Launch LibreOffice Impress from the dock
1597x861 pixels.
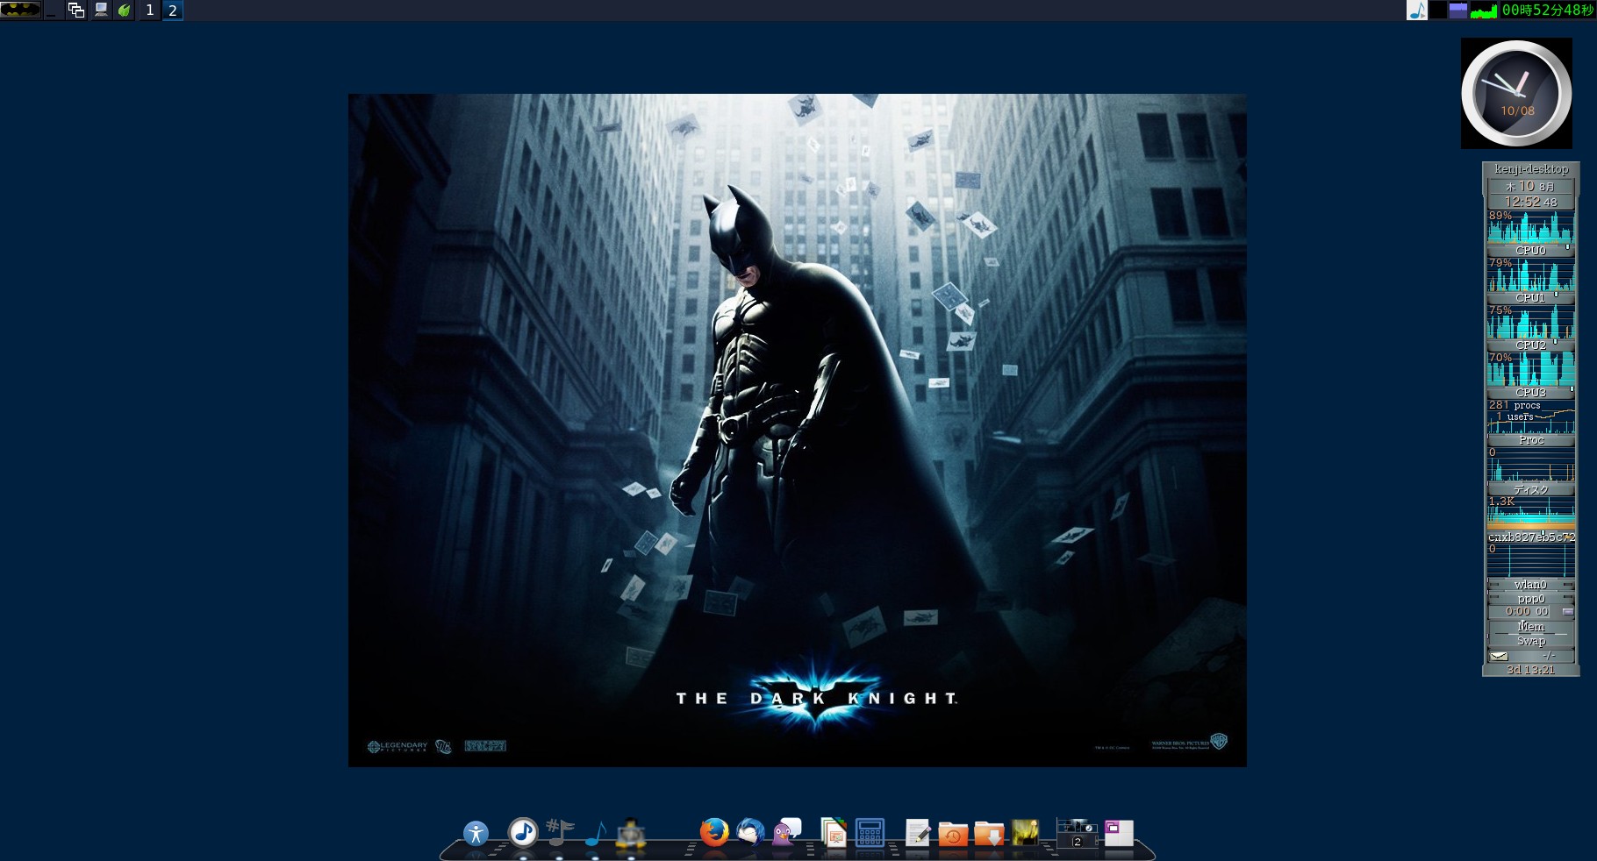pyautogui.click(x=834, y=833)
